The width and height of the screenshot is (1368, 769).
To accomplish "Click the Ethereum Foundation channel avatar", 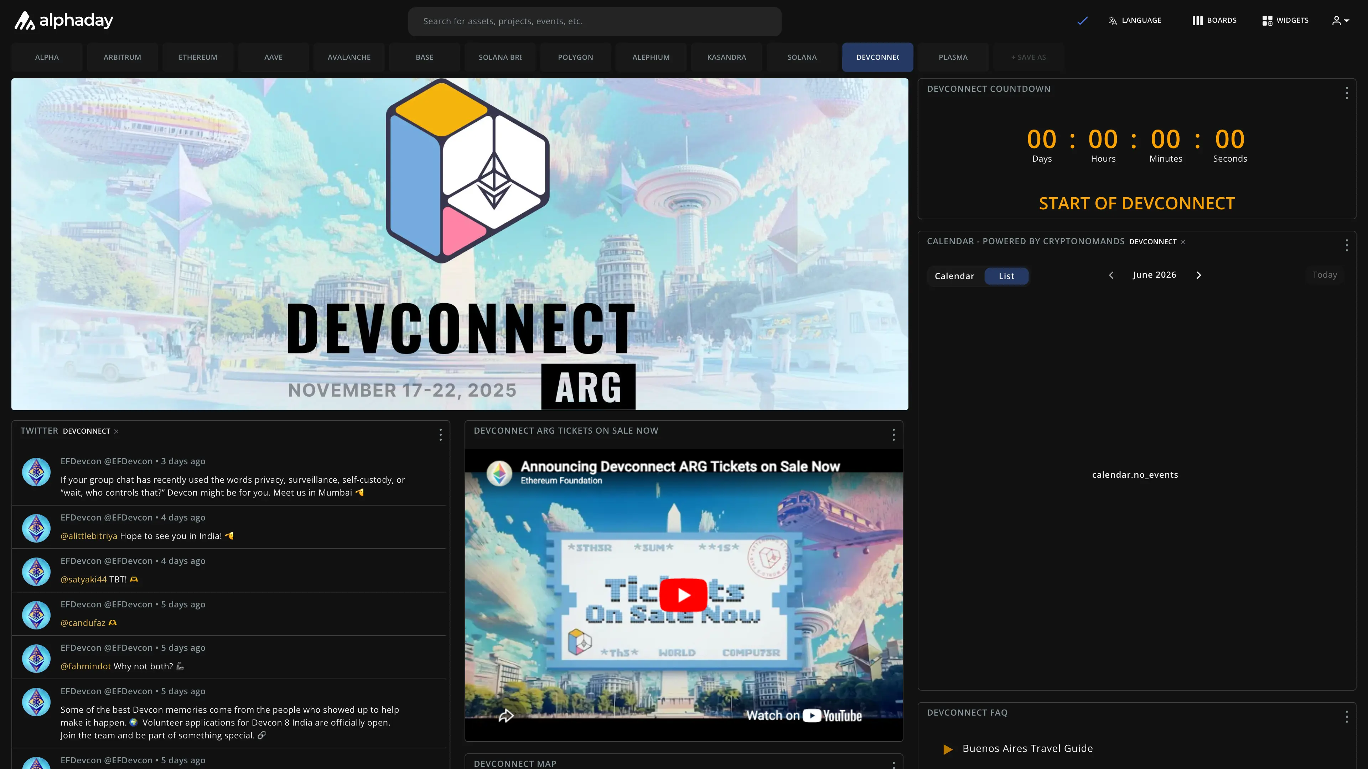I will tap(499, 473).
